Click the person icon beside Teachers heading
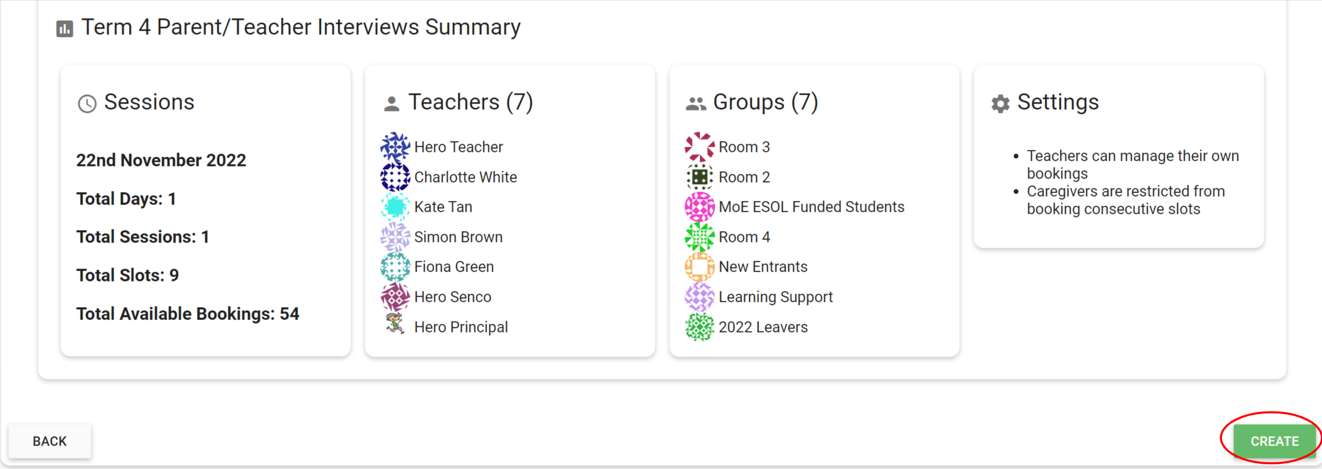Image resolution: width=1322 pixels, height=469 pixels. coord(391,103)
